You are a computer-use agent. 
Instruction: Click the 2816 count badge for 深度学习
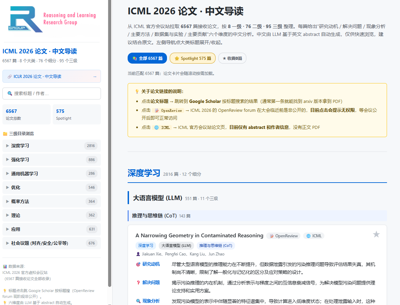click(x=91, y=146)
